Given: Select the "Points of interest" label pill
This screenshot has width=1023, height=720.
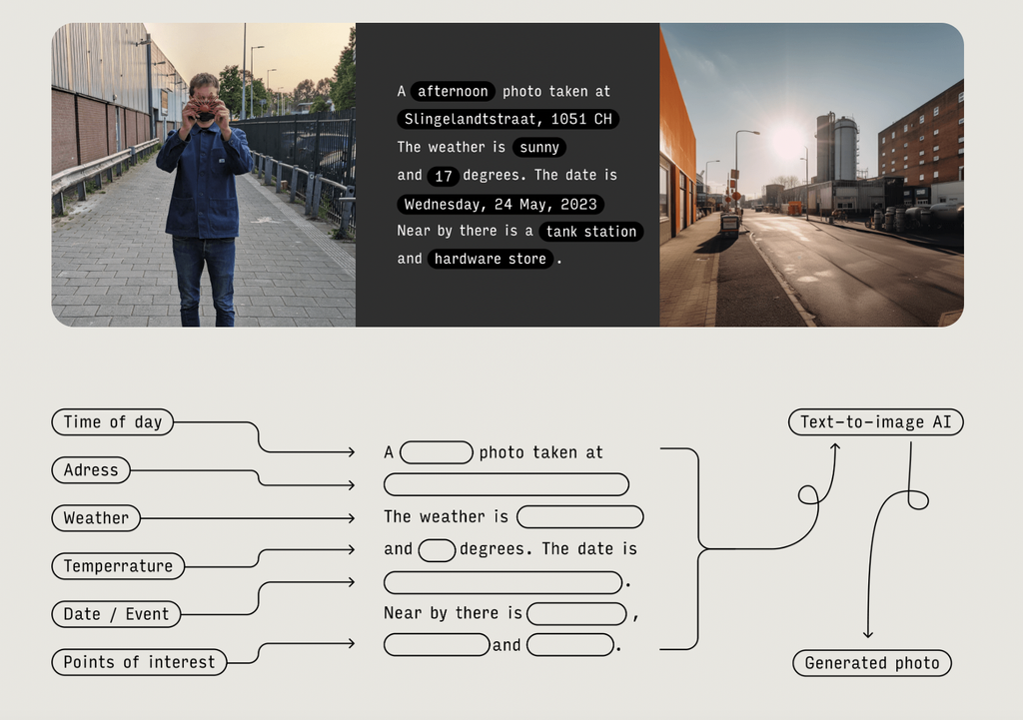Looking at the screenshot, I should [x=139, y=662].
